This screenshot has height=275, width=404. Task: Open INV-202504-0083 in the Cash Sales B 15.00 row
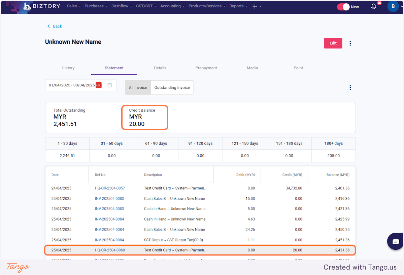109,199
